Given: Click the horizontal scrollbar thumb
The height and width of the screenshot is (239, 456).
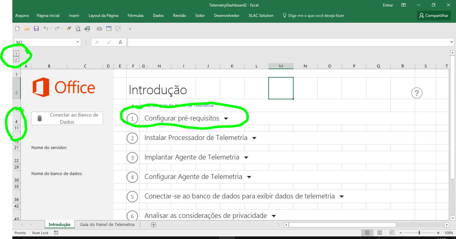Looking at the screenshot, I should coord(342,225).
